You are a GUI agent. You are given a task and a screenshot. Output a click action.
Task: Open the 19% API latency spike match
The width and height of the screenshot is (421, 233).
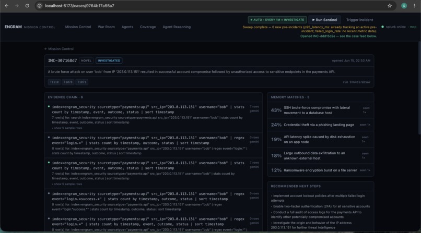point(321,139)
